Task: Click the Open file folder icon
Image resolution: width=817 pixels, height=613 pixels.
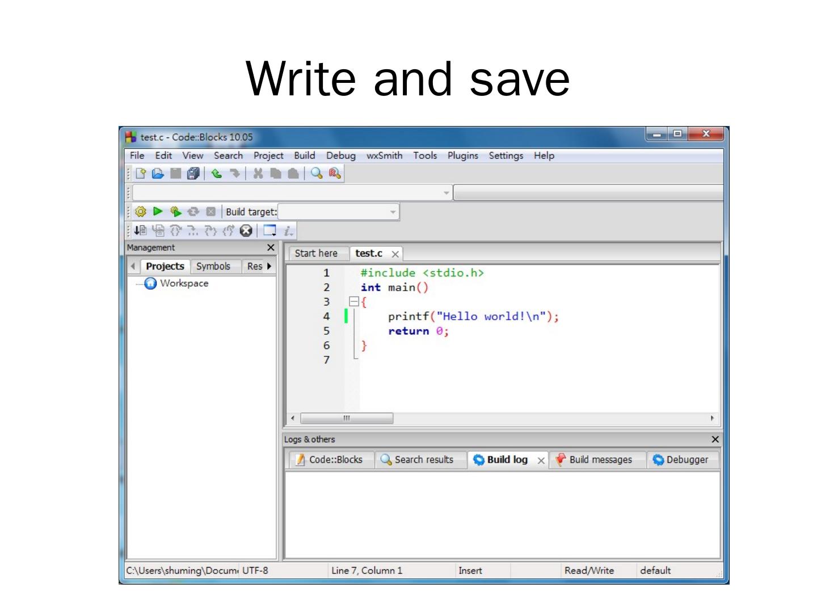Action: click(x=158, y=174)
